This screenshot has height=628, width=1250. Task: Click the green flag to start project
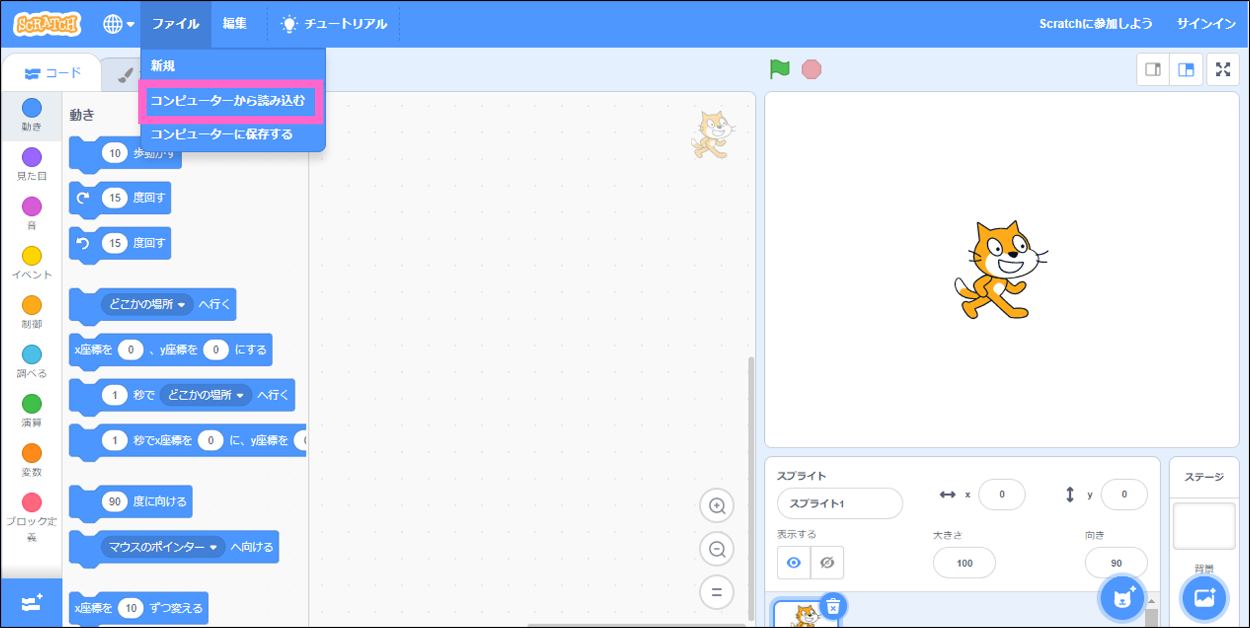(x=779, y=69)
